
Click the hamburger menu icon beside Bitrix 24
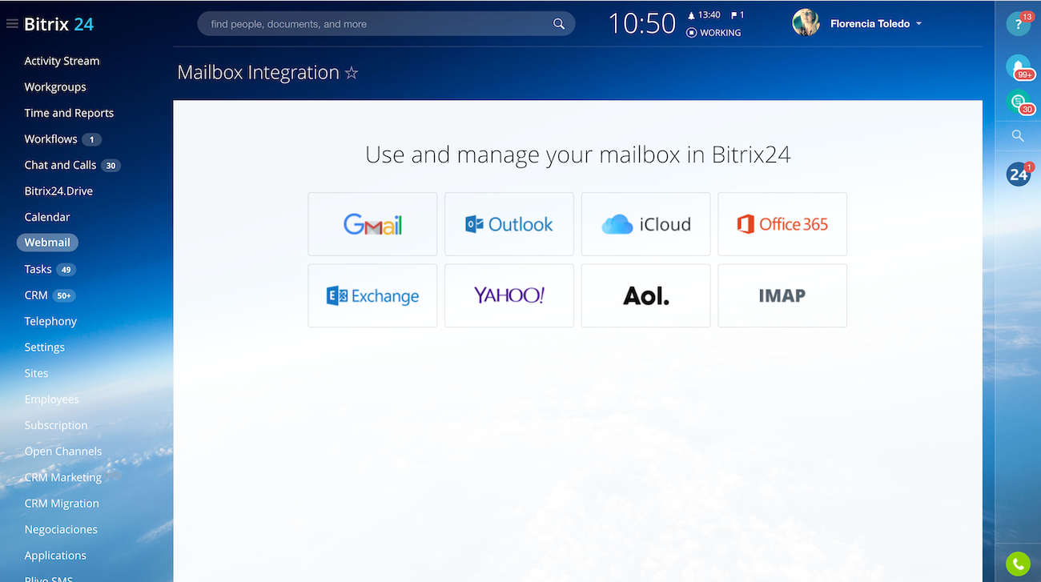[x=12, y=24]
